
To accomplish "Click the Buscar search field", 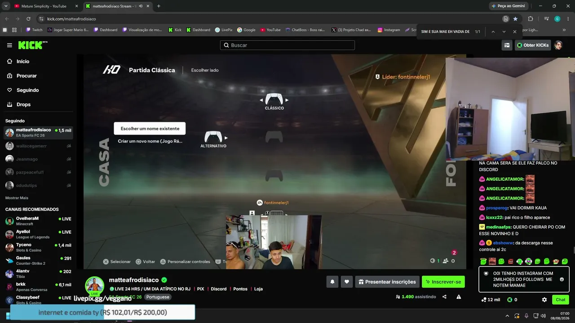I will point(287,45).
